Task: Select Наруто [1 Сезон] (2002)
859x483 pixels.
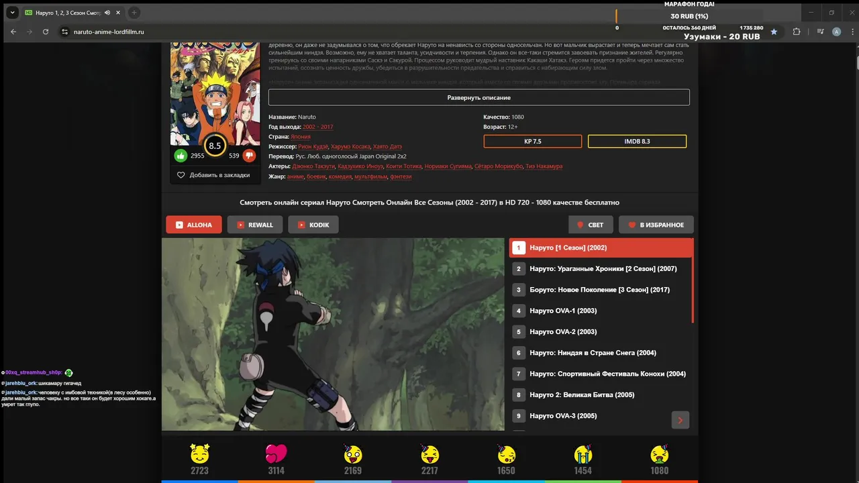Action: [x=601, y=248]
